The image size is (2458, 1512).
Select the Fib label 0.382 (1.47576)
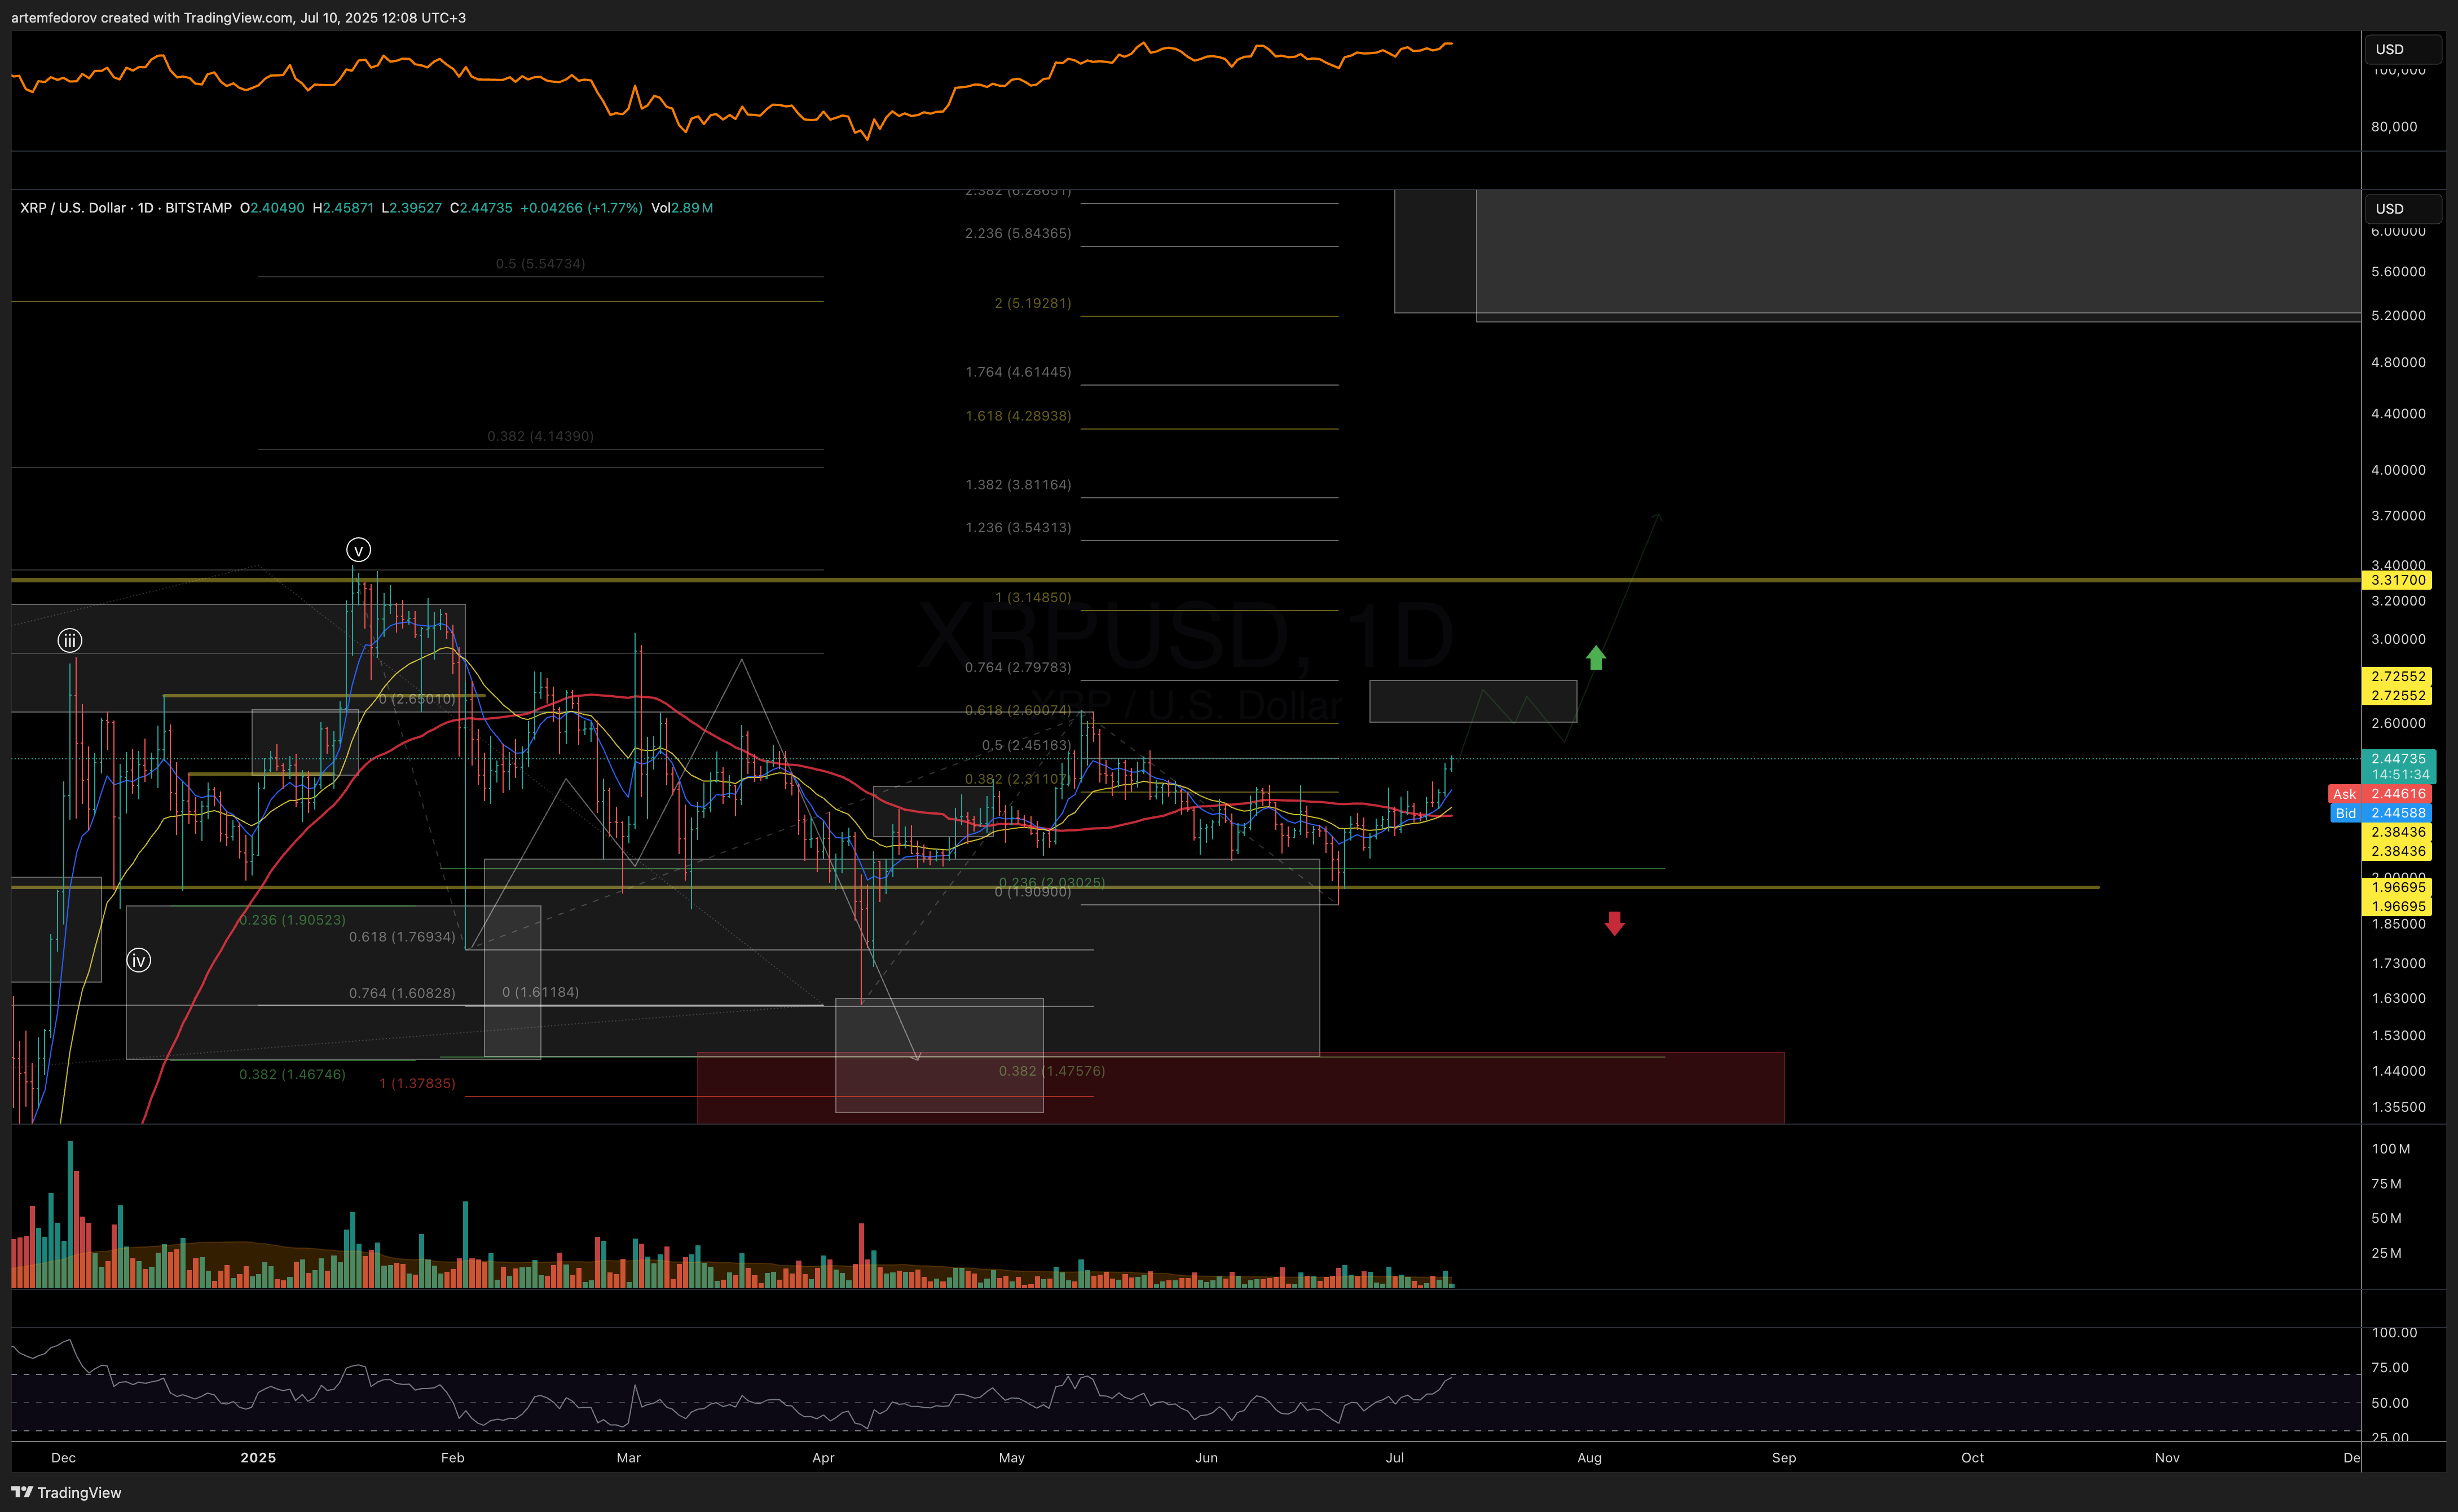[1051, 1072]
